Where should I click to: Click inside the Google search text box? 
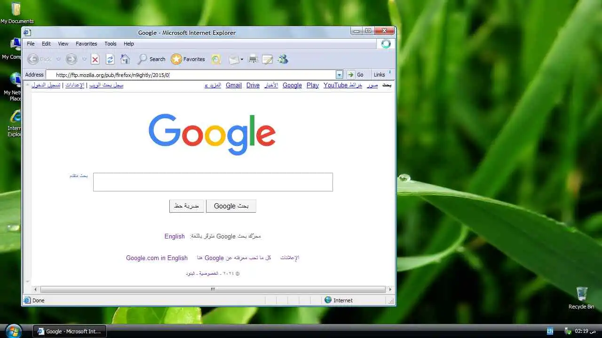pos(213,182)
